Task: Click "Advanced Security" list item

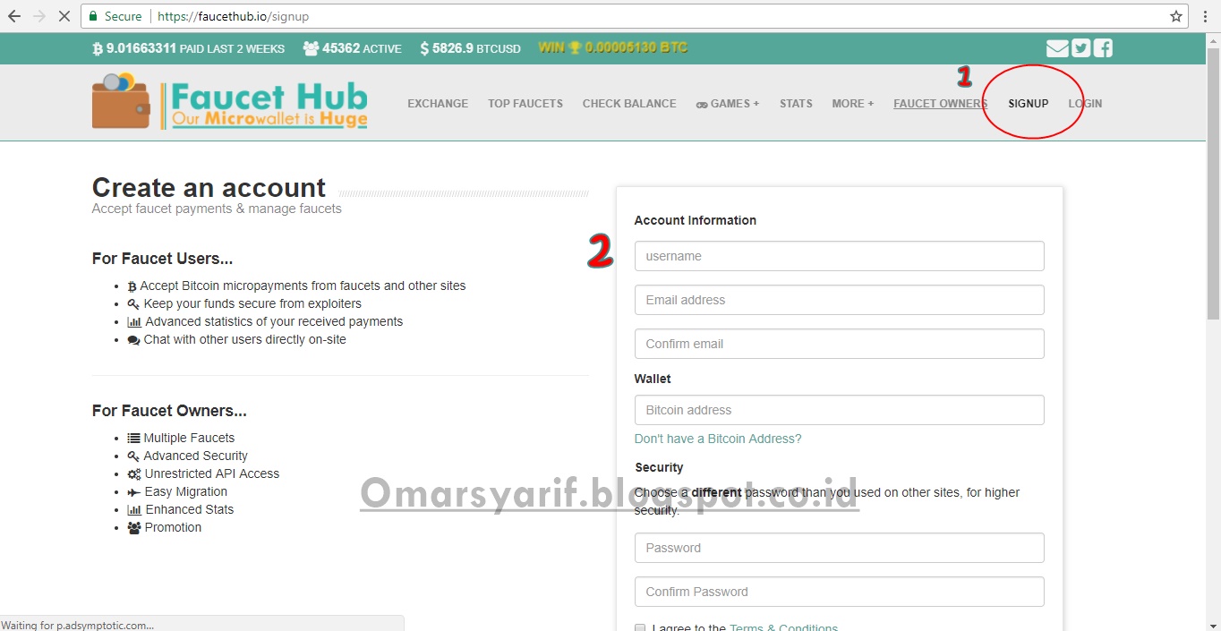Action: (195, 456)
